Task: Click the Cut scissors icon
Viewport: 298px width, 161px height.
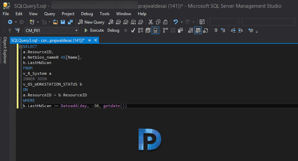Action: coord(151,22)
